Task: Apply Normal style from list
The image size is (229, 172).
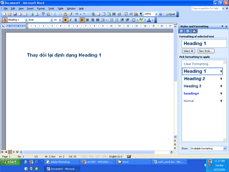Action: click(x=202, y=101)
